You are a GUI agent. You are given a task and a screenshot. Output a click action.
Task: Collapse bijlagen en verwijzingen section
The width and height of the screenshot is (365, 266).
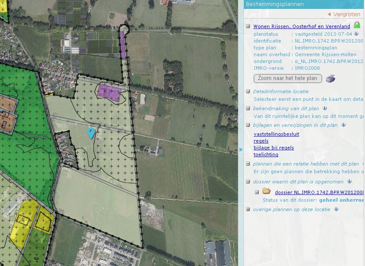click(x=248, y=125)
